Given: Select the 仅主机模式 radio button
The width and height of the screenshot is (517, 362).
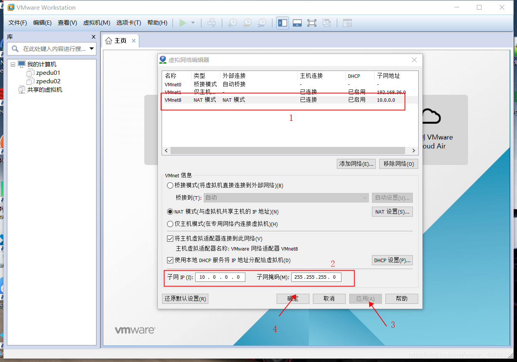Looking at the screenshot, I should pos(170,224).
